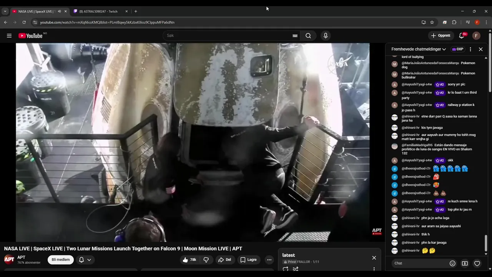Screen dimensions: 492x277
Task: Open a new browser tab
Action: coord(136,11)
